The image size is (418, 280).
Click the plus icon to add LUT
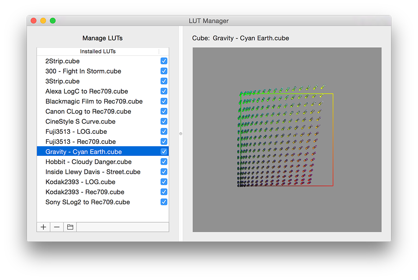point(43,227)
